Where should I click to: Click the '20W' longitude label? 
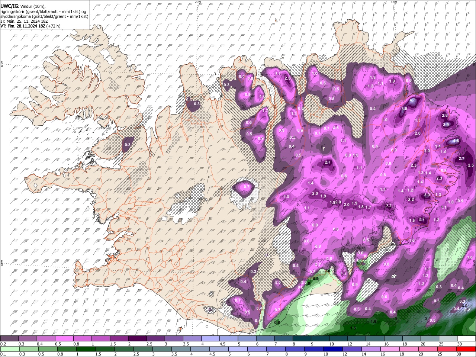[x=198, y=2]
